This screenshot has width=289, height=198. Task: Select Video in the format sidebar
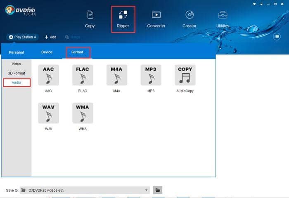click(x=16, y=64)
